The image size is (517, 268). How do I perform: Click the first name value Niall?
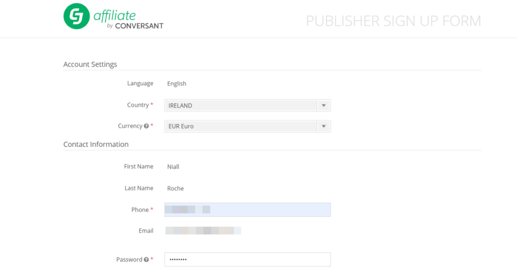(173, 167)
